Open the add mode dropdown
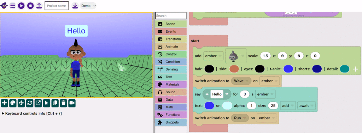Viewport: 362px width, 133px height. coord(288,106)
